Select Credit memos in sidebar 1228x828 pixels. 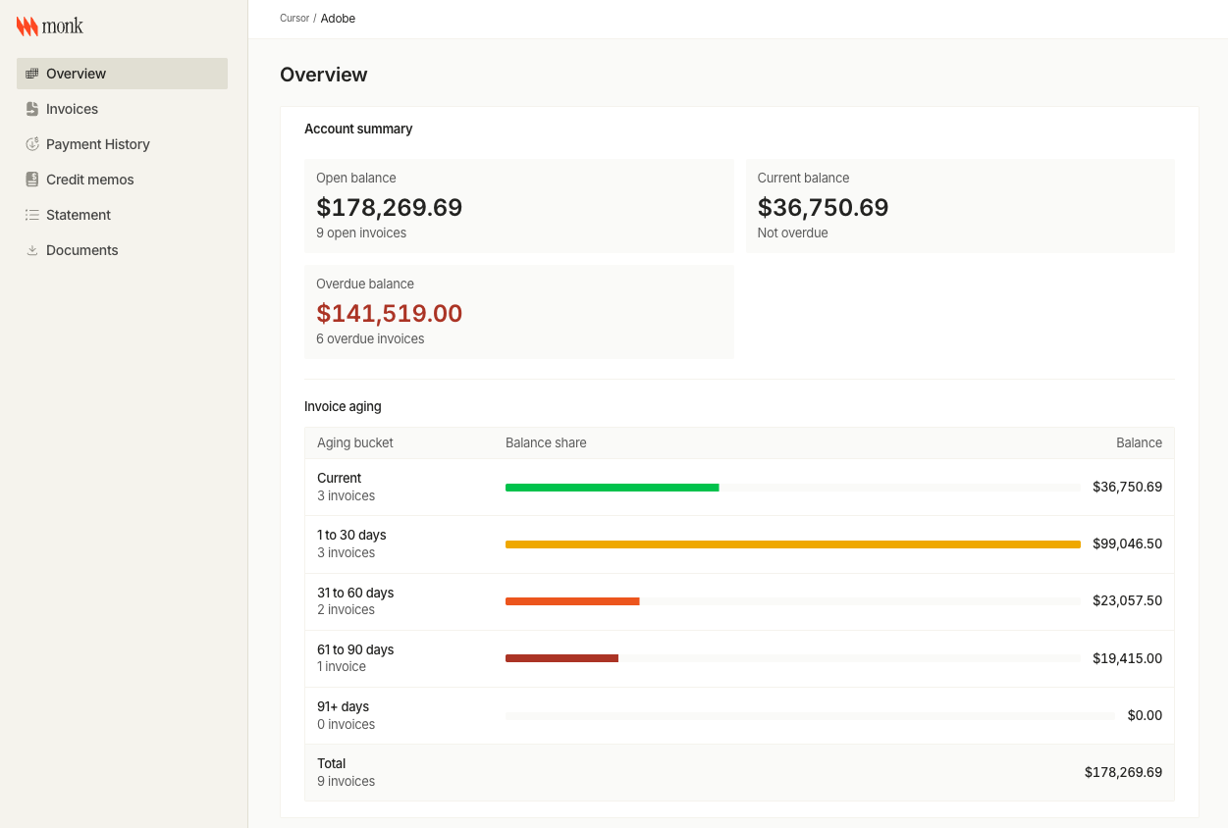tap(122, 180)
